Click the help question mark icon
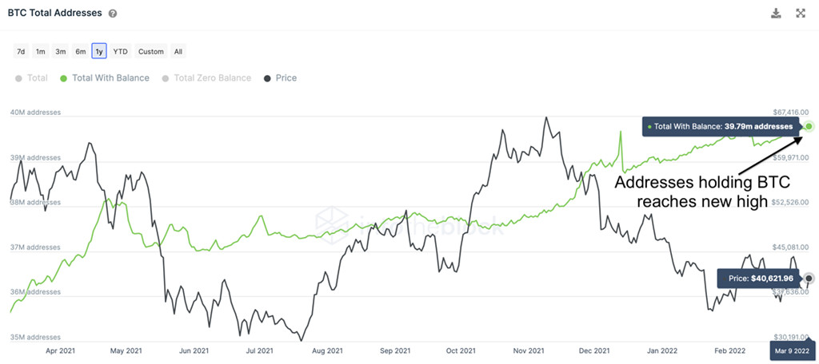819x364 pixels. click(112, 14)
